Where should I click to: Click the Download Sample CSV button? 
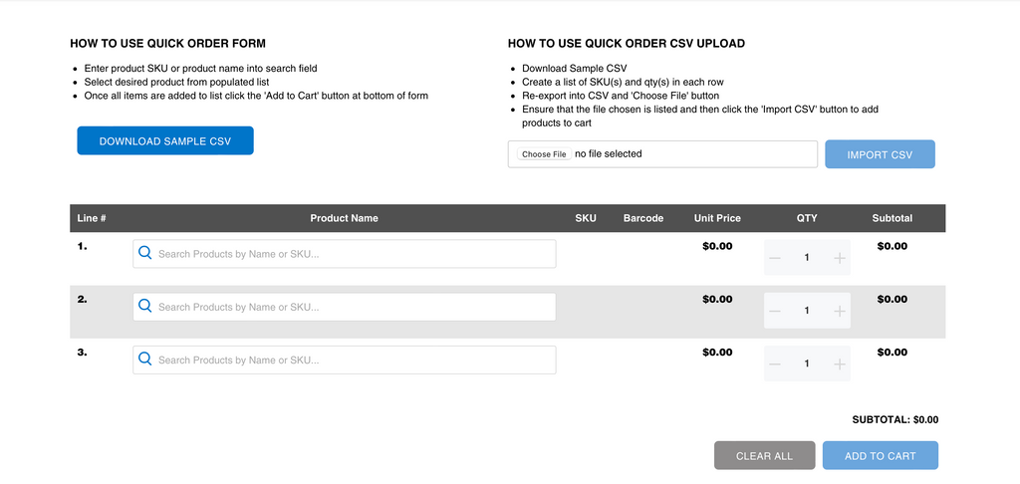(x=165, y=140)
